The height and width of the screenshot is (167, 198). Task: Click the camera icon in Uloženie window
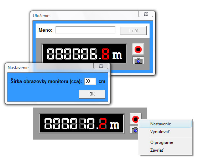tap(139, 61)
